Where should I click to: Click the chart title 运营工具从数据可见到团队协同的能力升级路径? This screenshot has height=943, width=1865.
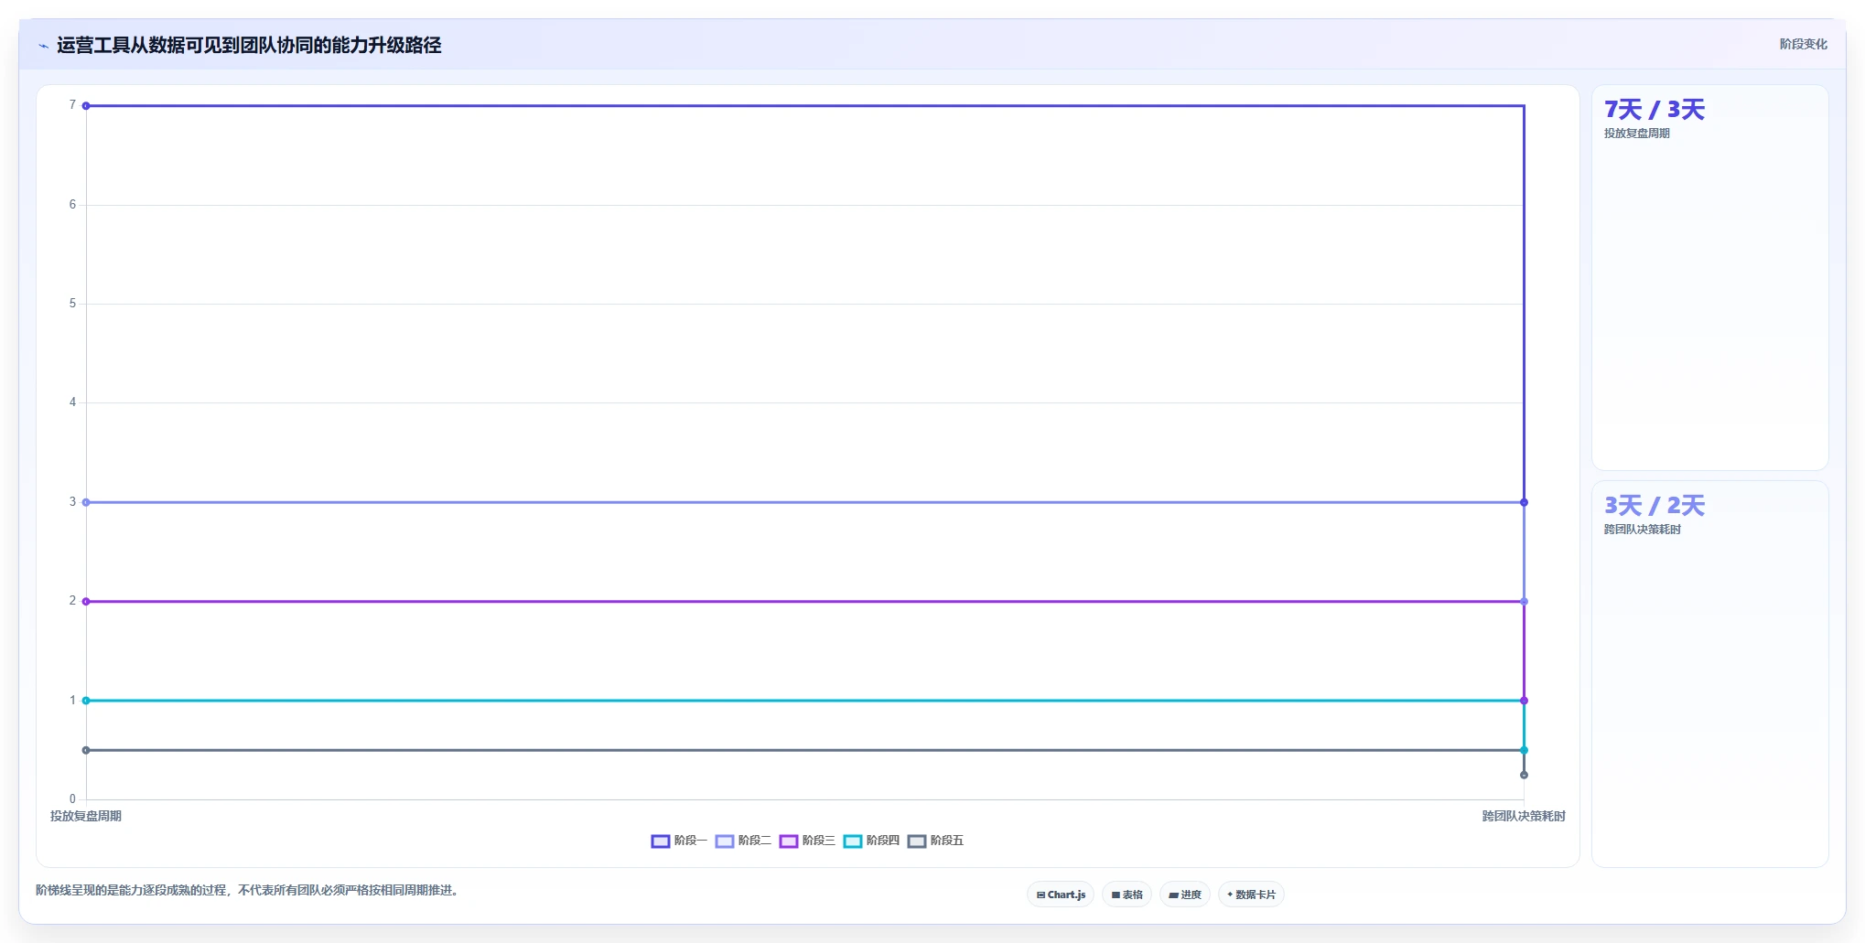[x=249, y=45]
